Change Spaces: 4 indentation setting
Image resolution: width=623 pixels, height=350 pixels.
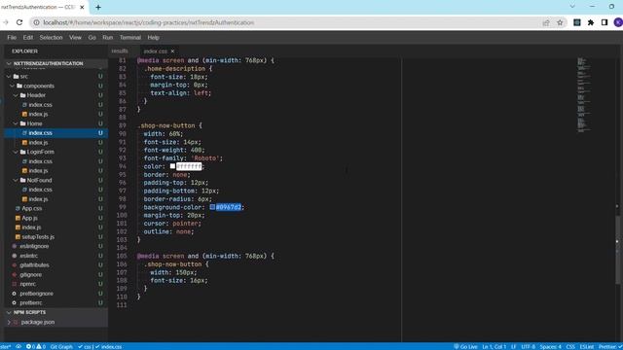pos(551,347)
